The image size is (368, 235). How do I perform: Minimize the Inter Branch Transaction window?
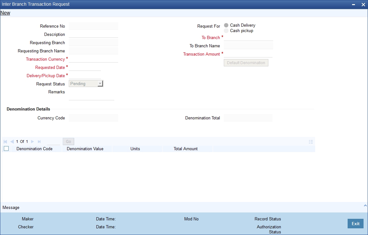(353, 4)
